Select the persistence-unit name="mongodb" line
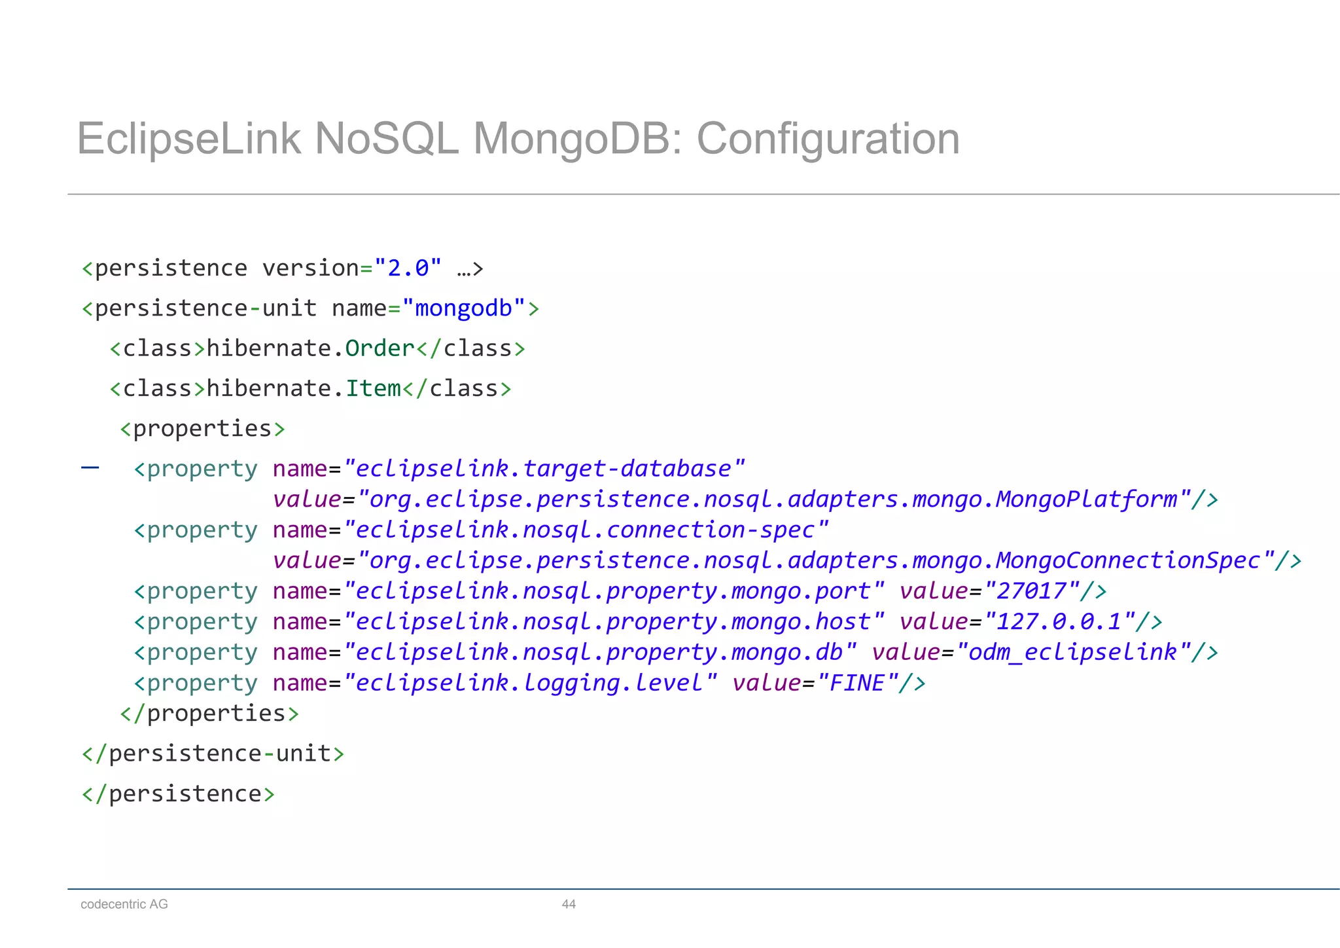The image size is (1340, 948). pyautogui.click(x=310, y=308)
